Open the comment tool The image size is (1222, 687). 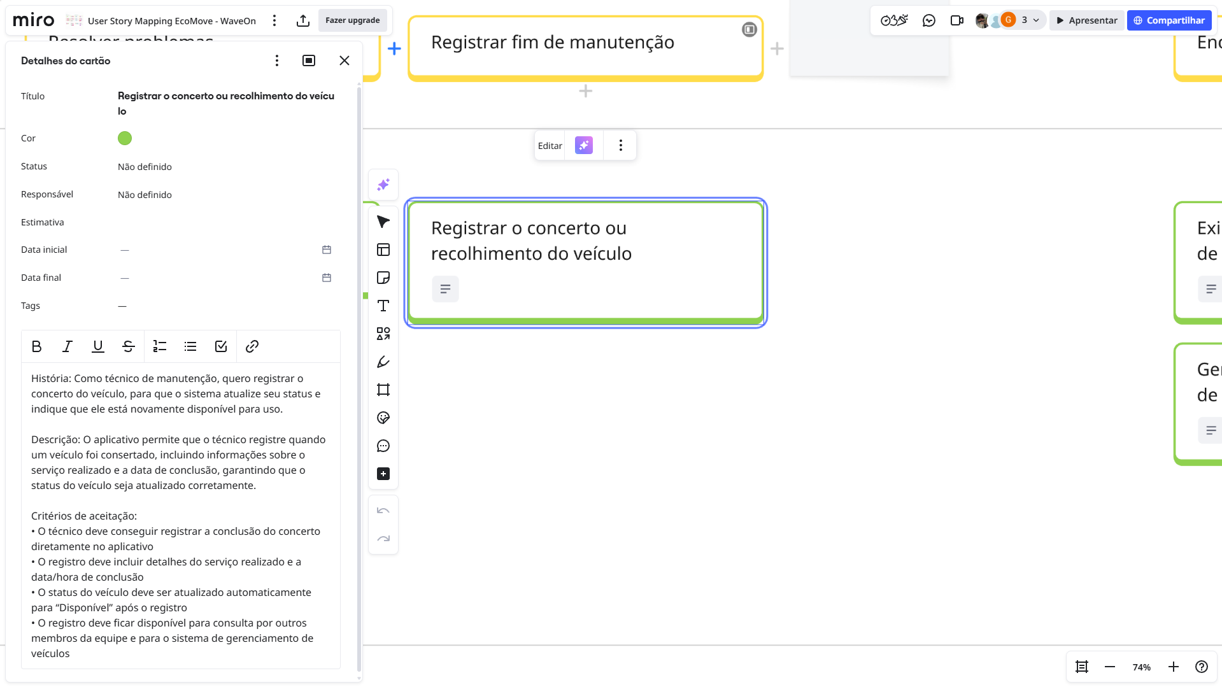tap(383, 446)
